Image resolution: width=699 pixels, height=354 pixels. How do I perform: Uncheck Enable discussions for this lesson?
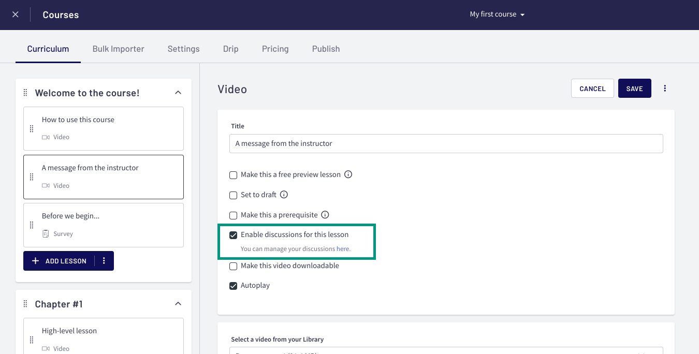[x=234, y=235]
